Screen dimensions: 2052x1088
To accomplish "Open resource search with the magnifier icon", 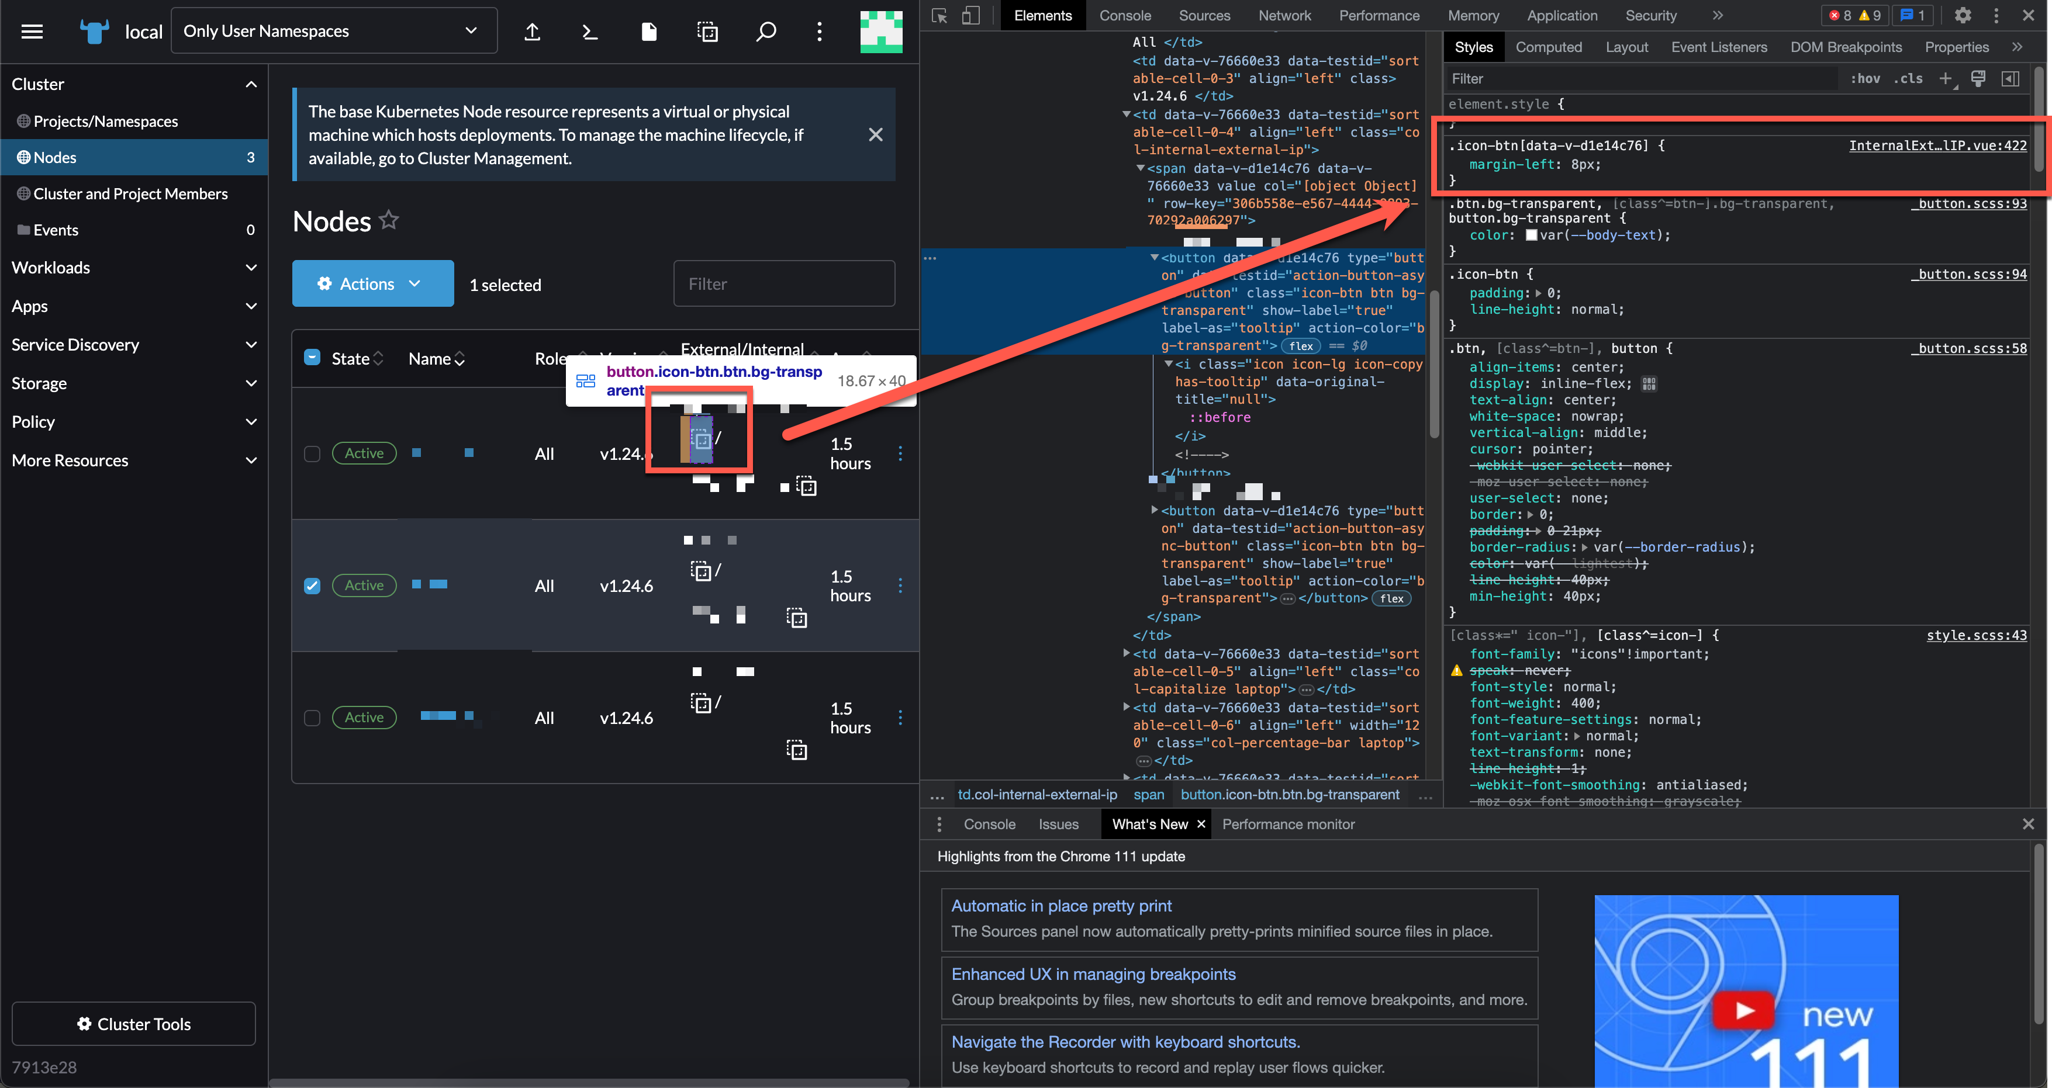I will (765, 31).
